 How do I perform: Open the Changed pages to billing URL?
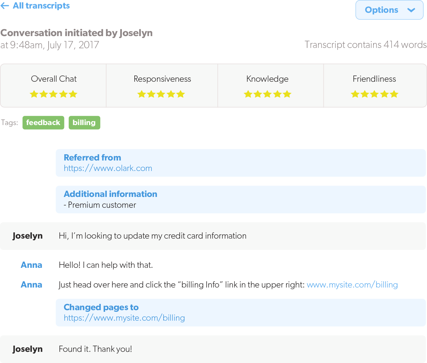click(x=124, y=318)
